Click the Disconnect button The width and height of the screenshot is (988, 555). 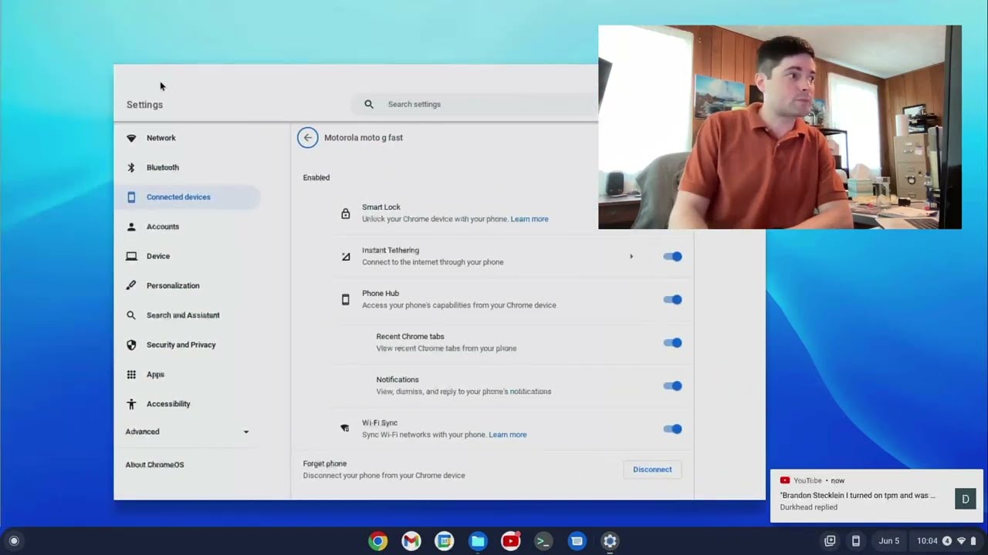click(652, 469)
